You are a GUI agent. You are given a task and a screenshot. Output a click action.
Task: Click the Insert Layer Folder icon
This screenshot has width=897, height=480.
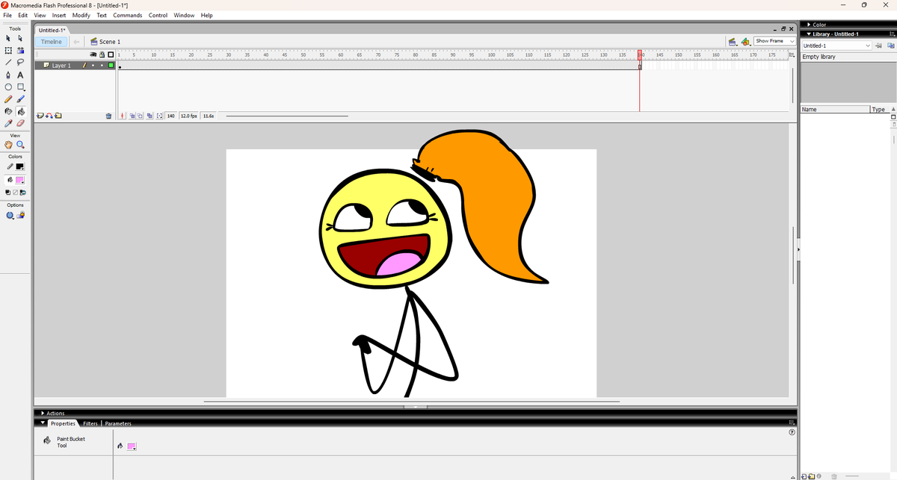point(58,116)
